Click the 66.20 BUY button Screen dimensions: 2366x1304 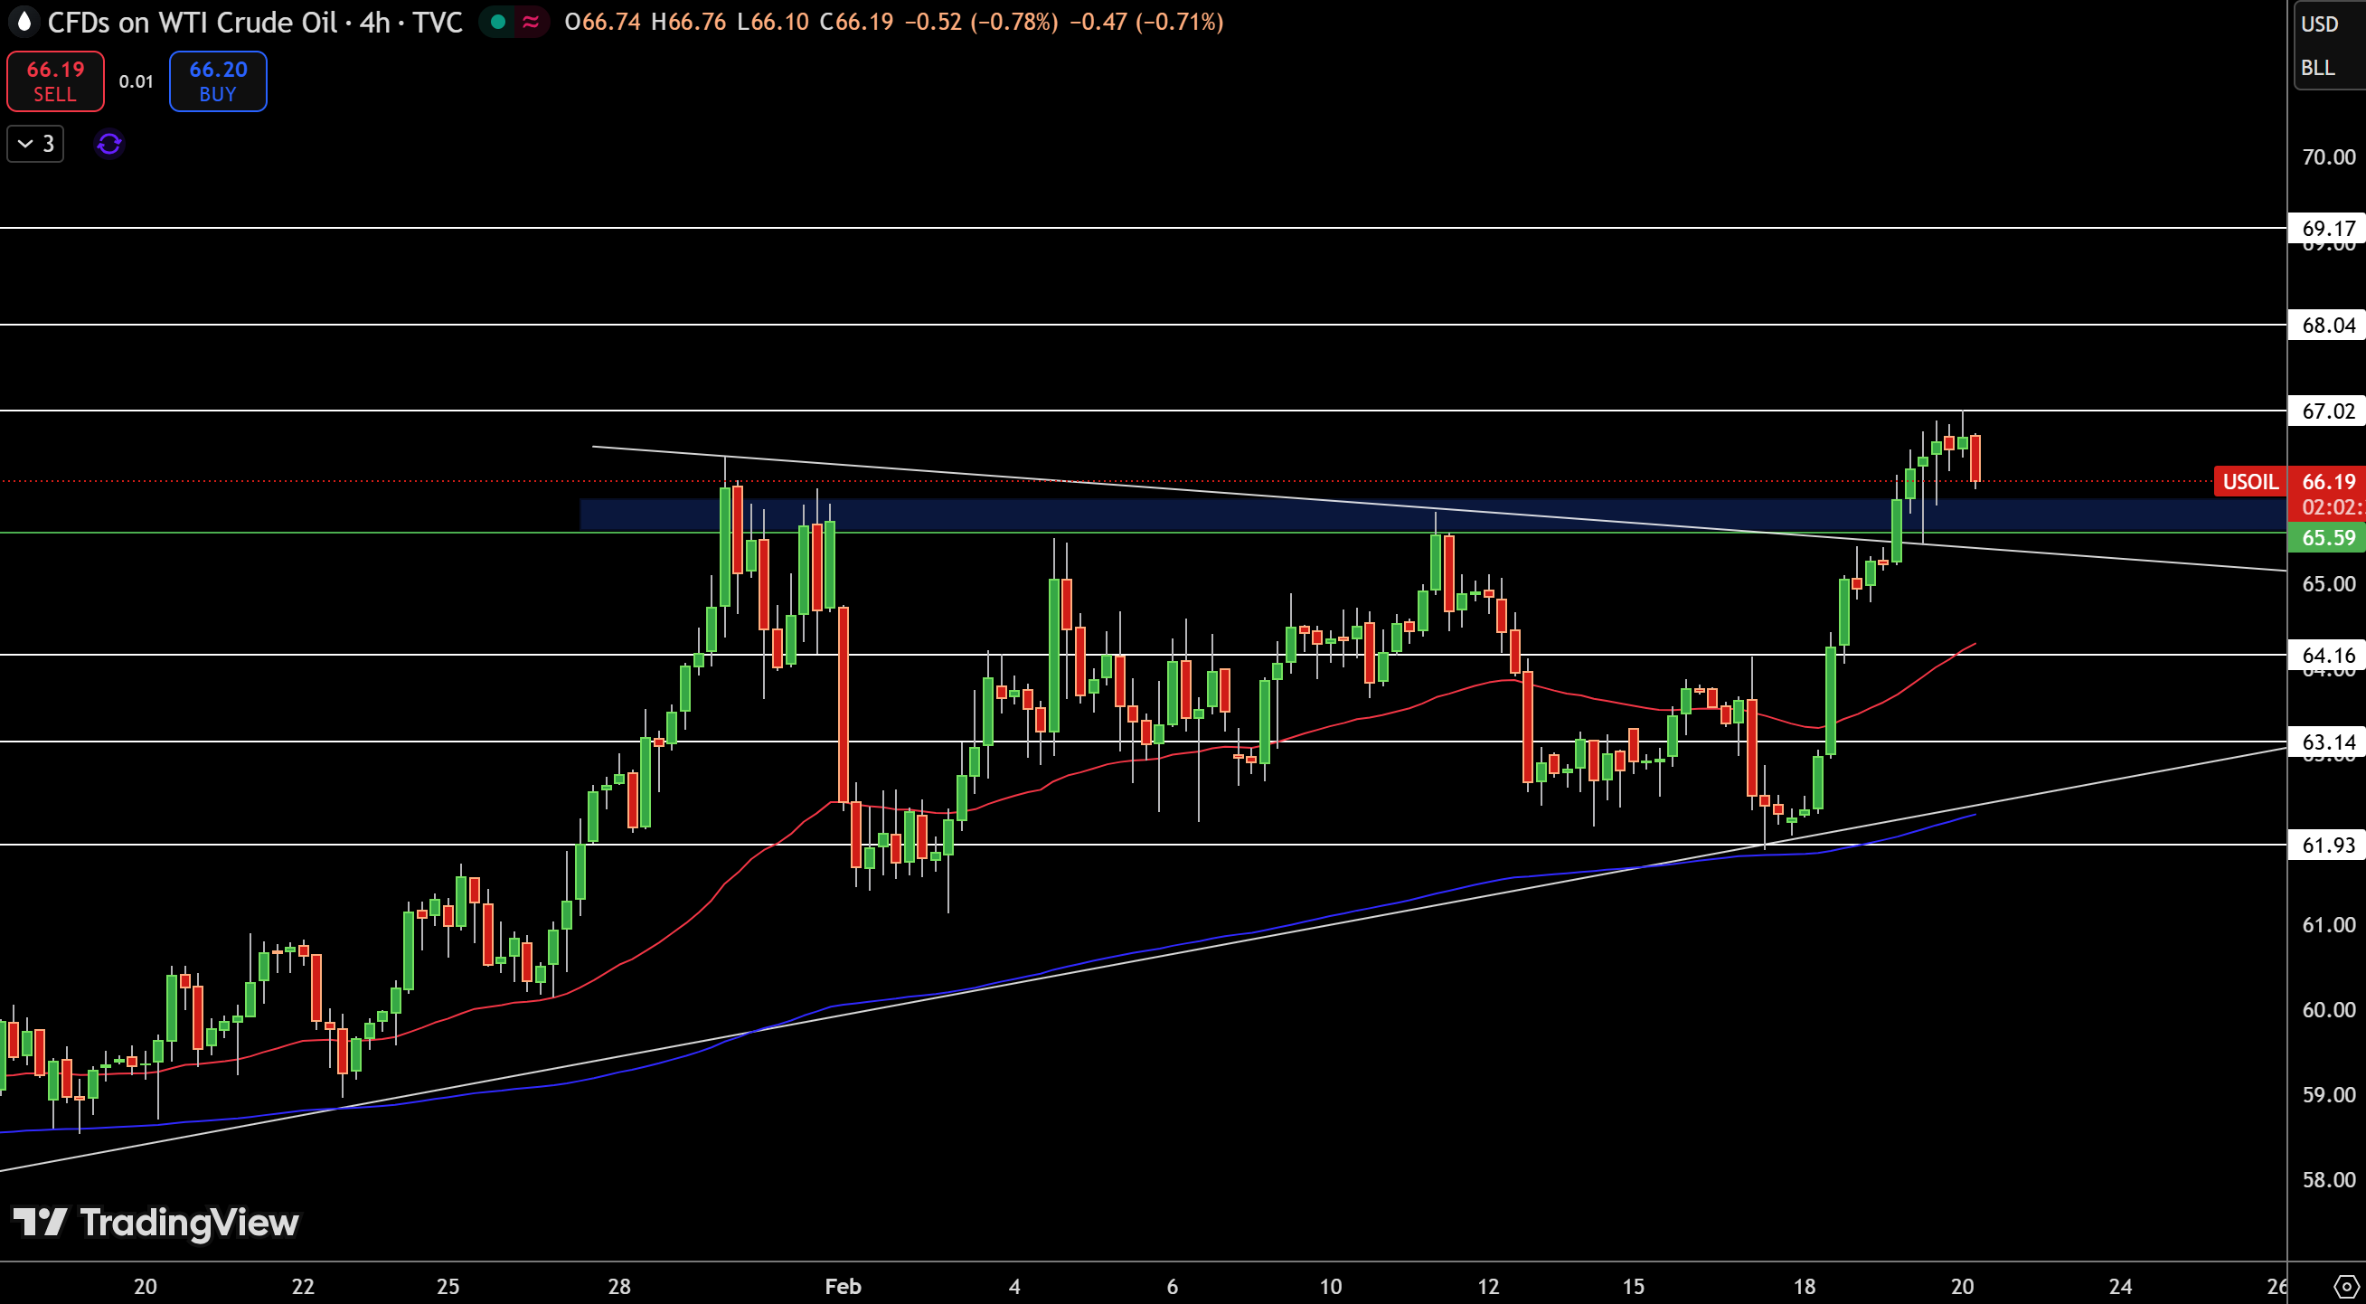pyautogui.click(x=218, y=80)
